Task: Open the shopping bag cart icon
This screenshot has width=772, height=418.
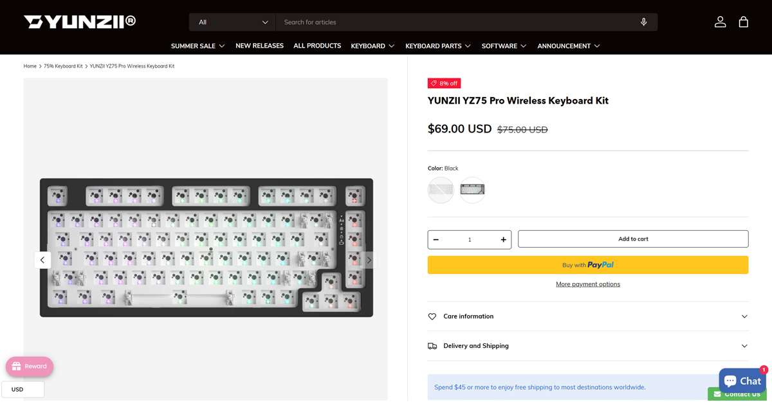Action: pos(744,22)
